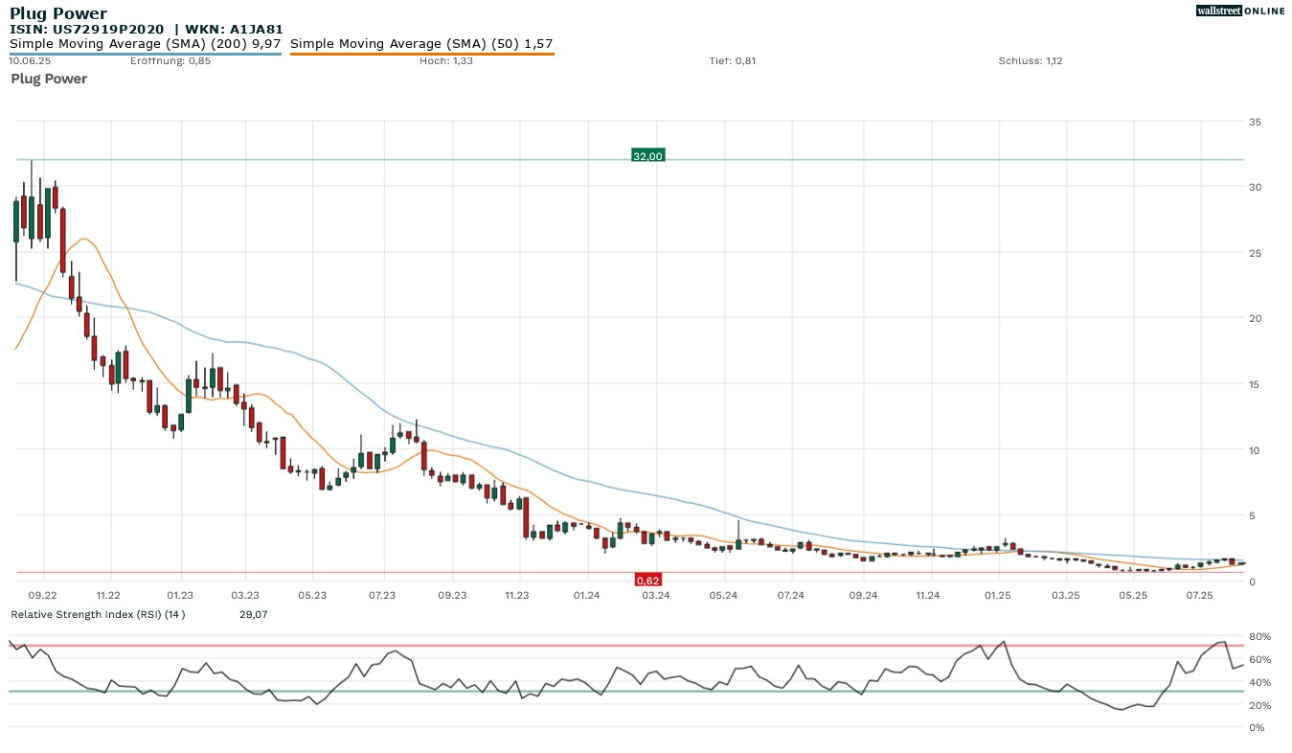Screen dimensions: 1292x753
Task: Click the 05.24 x-axis label
Action: click(723, 595)
